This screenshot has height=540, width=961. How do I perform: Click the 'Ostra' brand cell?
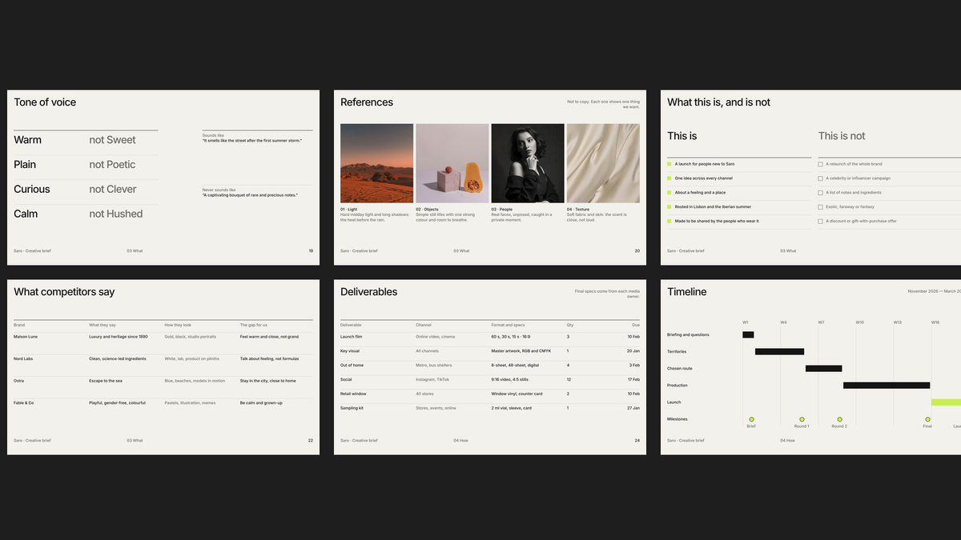(x=19, y=381)
